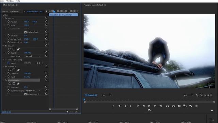The height and width of the screenshot is (123, 218).
Task: Toggle Motion effect fx on or off
Action: (6, 18)
